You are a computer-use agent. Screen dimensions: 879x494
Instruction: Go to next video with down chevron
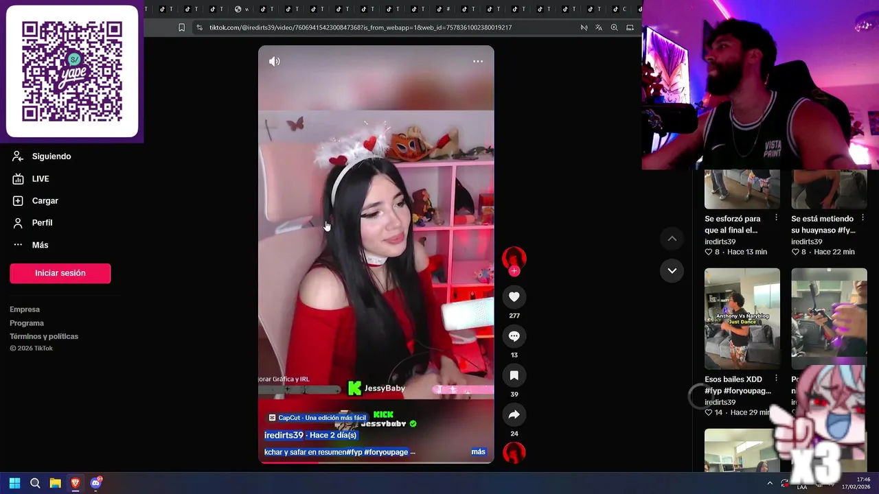point(672,271)
